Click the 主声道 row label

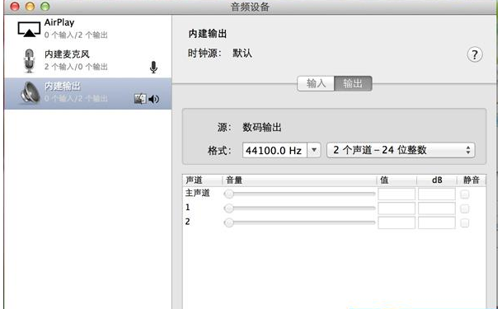pyautogui.click(x=198, y=193)
